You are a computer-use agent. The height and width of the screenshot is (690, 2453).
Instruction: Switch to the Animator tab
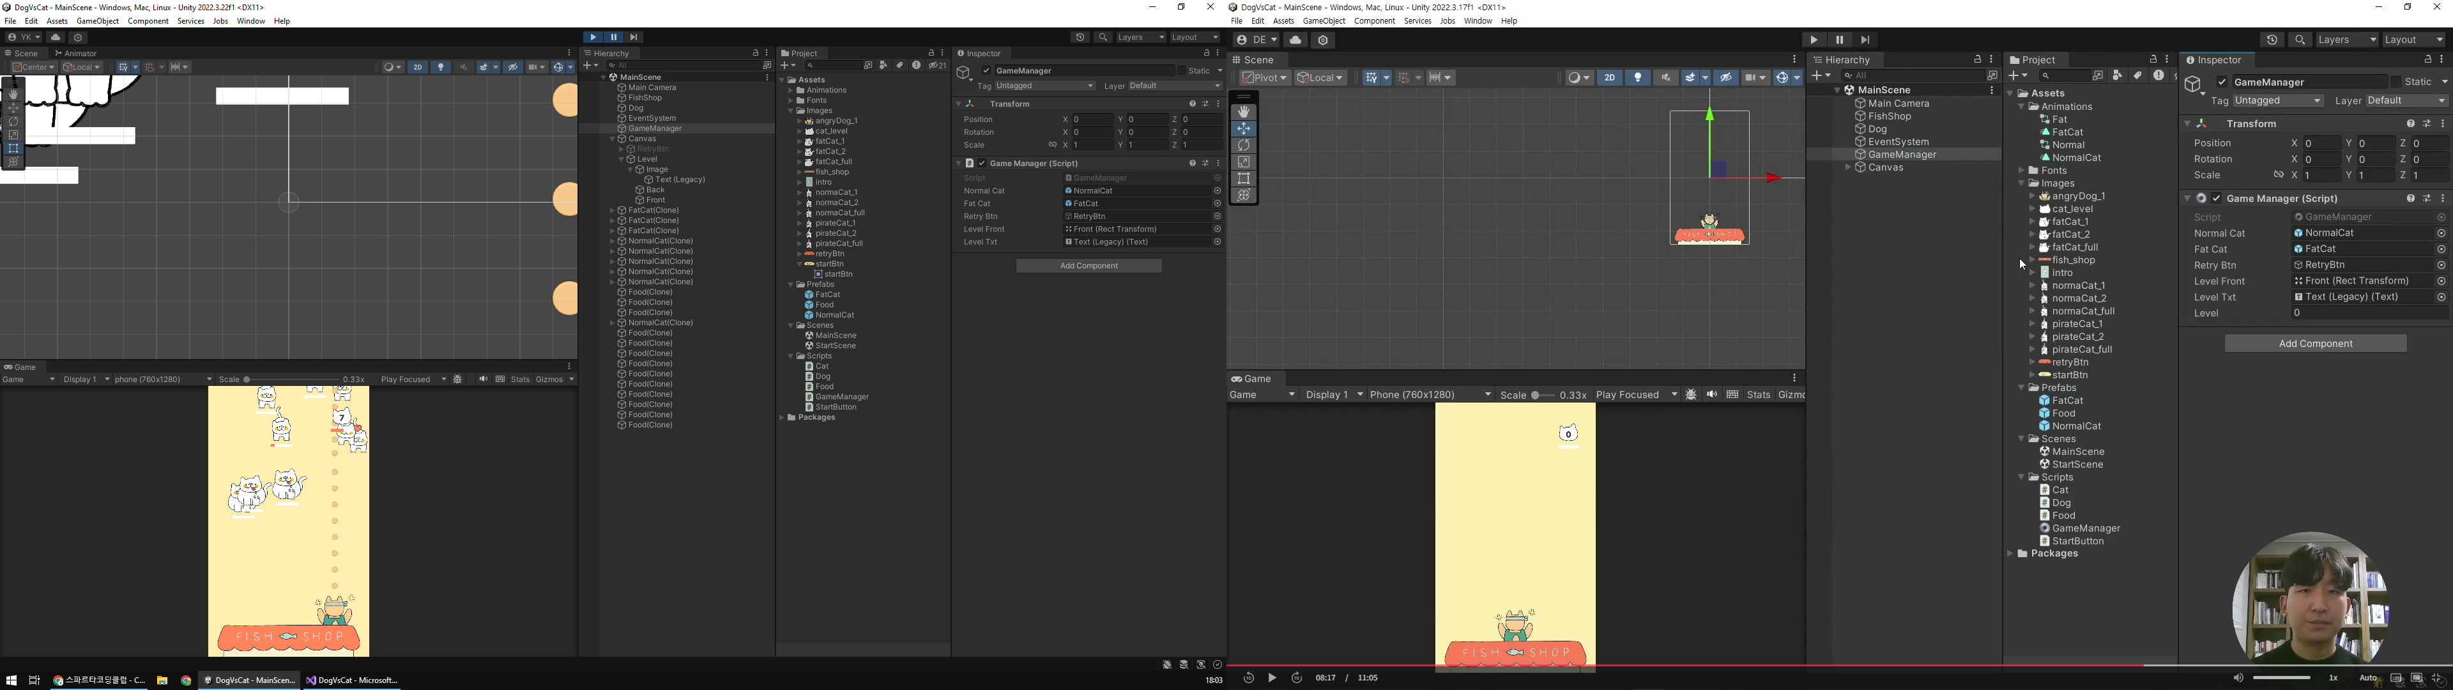76,54
